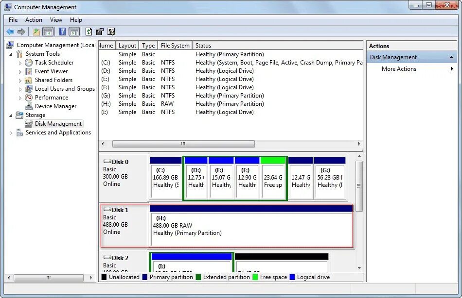This screenshot has width=462, height=298.
Task: Expand Services and Applications node
Action: (11, 132)
